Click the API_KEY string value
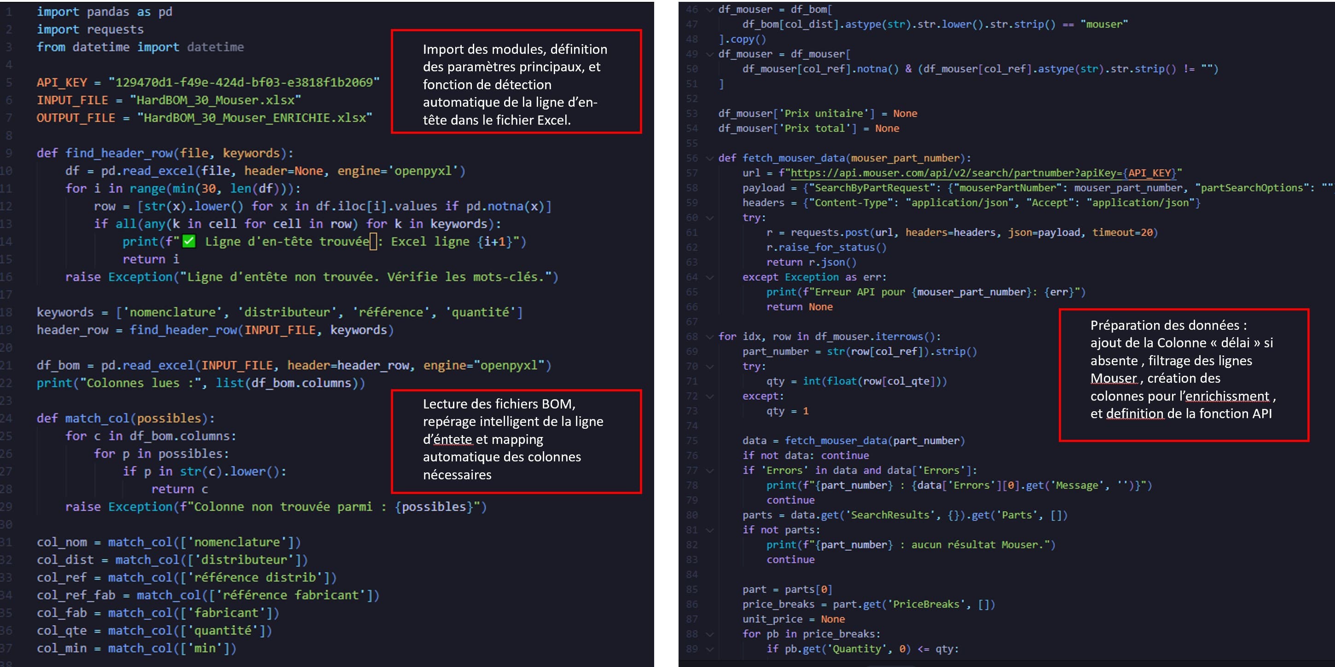 (x=244, y=82)
